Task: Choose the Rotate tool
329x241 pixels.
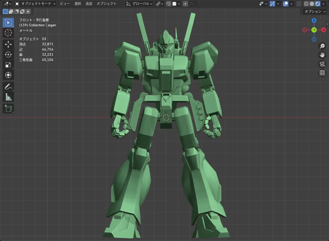Action: click(8, 55)
